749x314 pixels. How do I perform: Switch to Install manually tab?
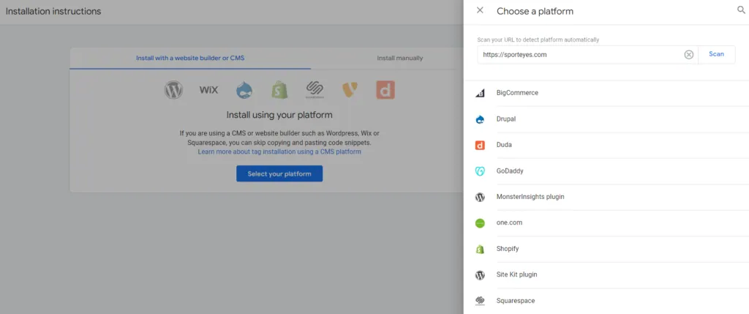click(x=399, y=58)
